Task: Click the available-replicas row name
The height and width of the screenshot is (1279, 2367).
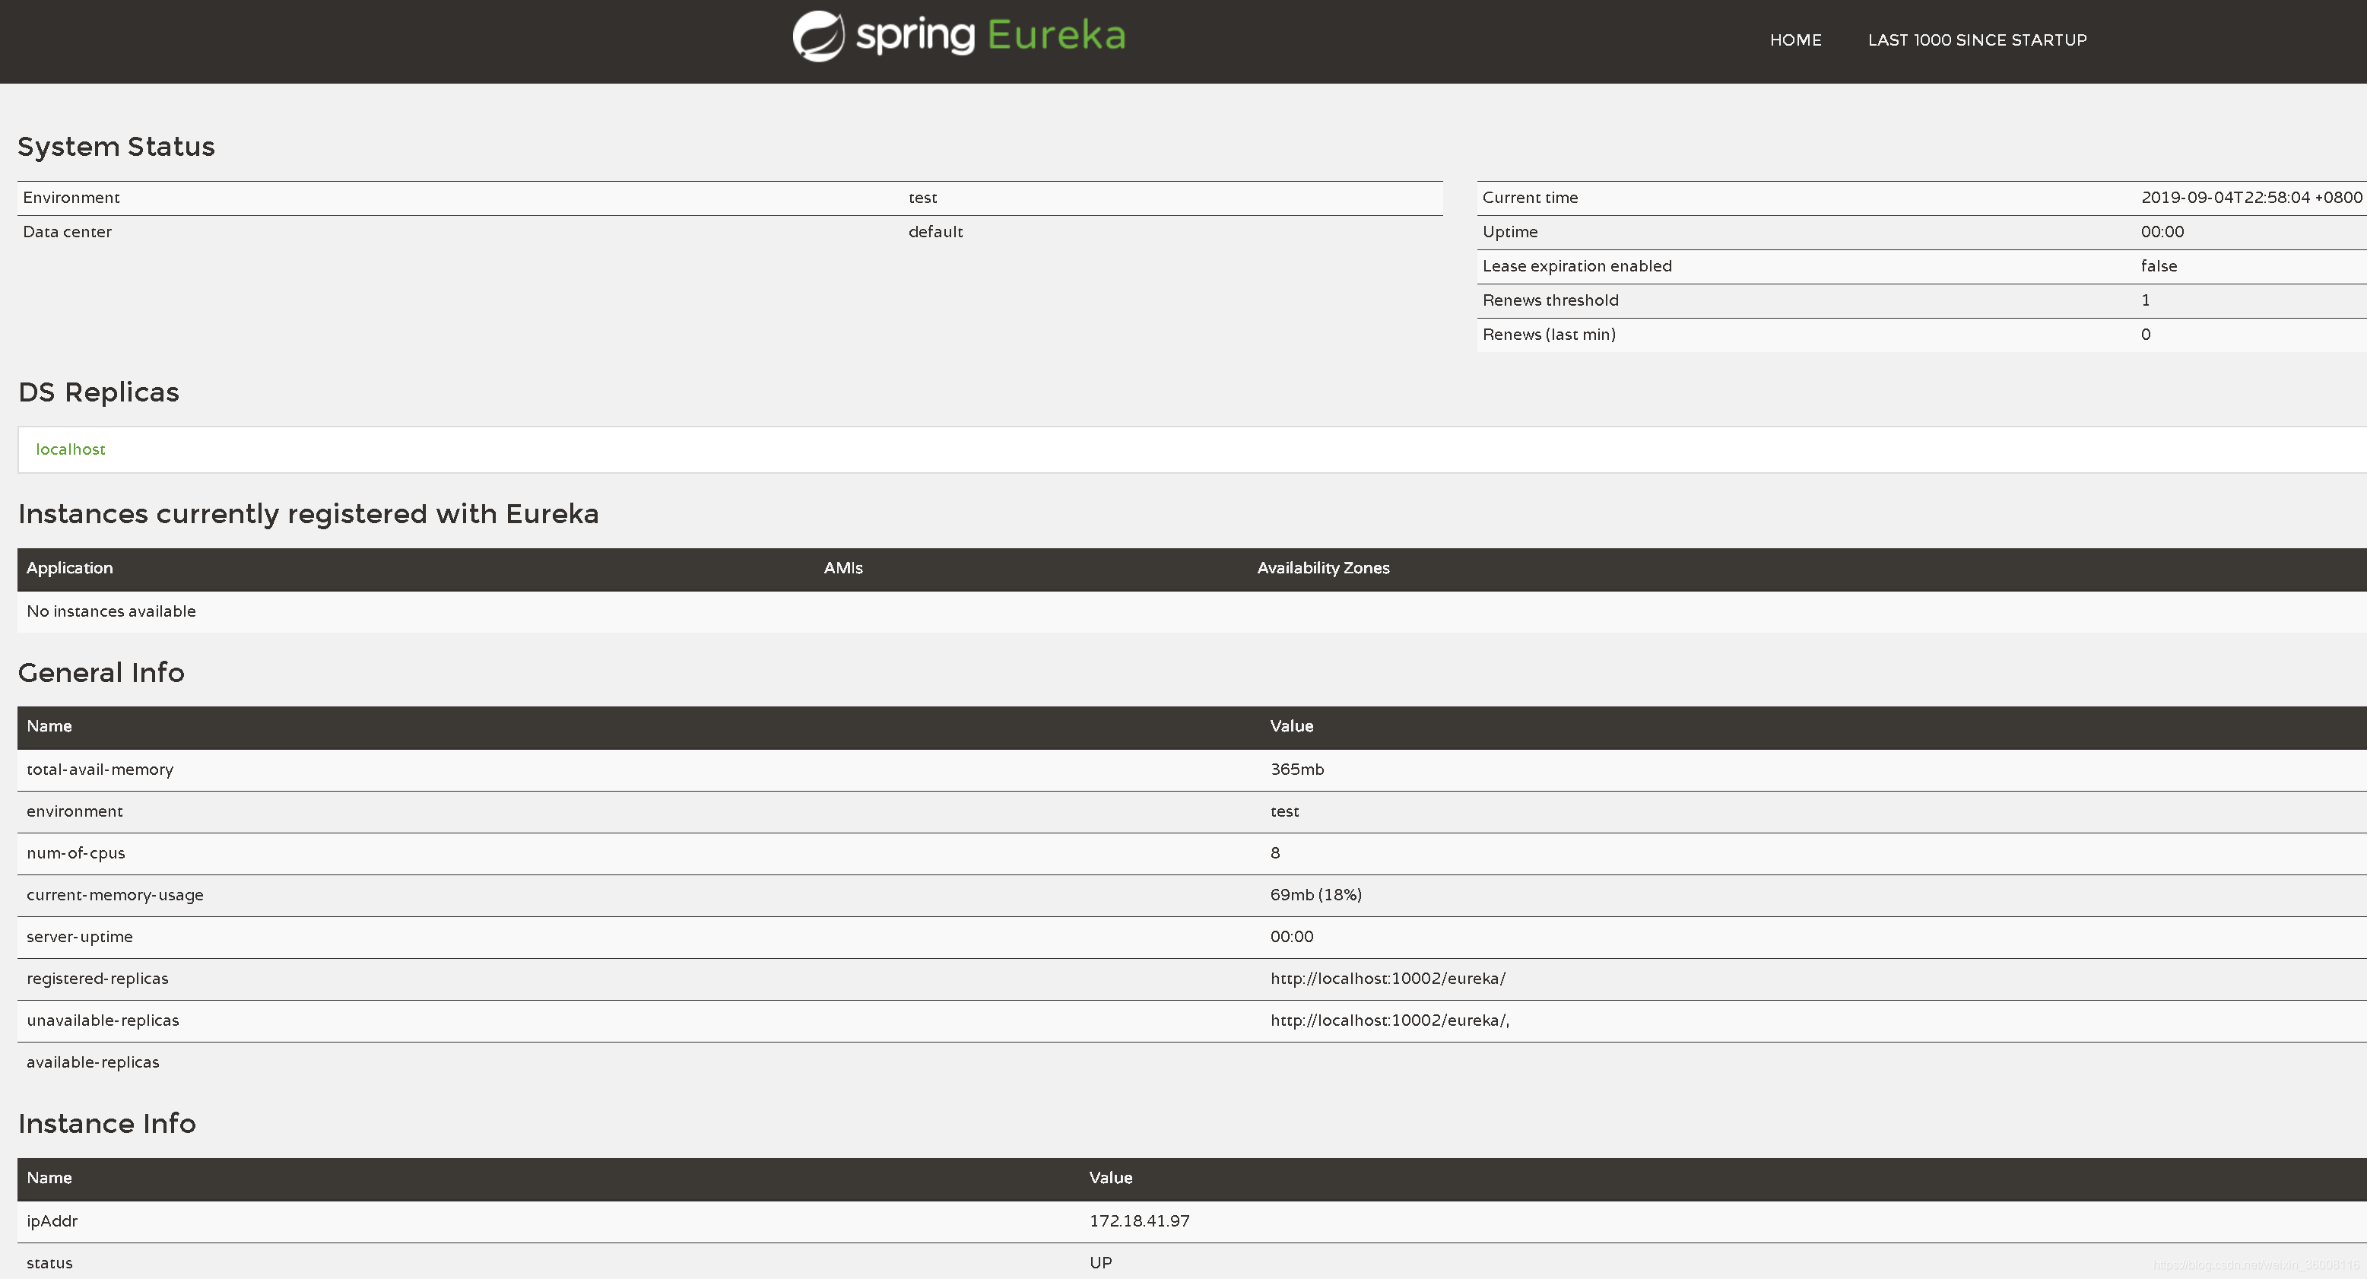Action: tap(93, 1063)
